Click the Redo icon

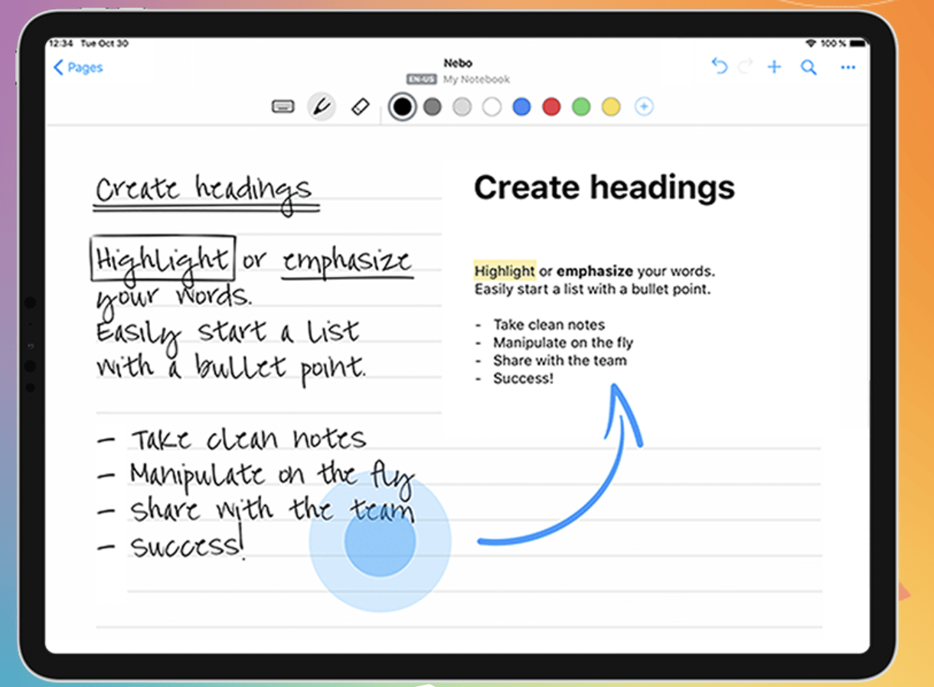point(745,67)
